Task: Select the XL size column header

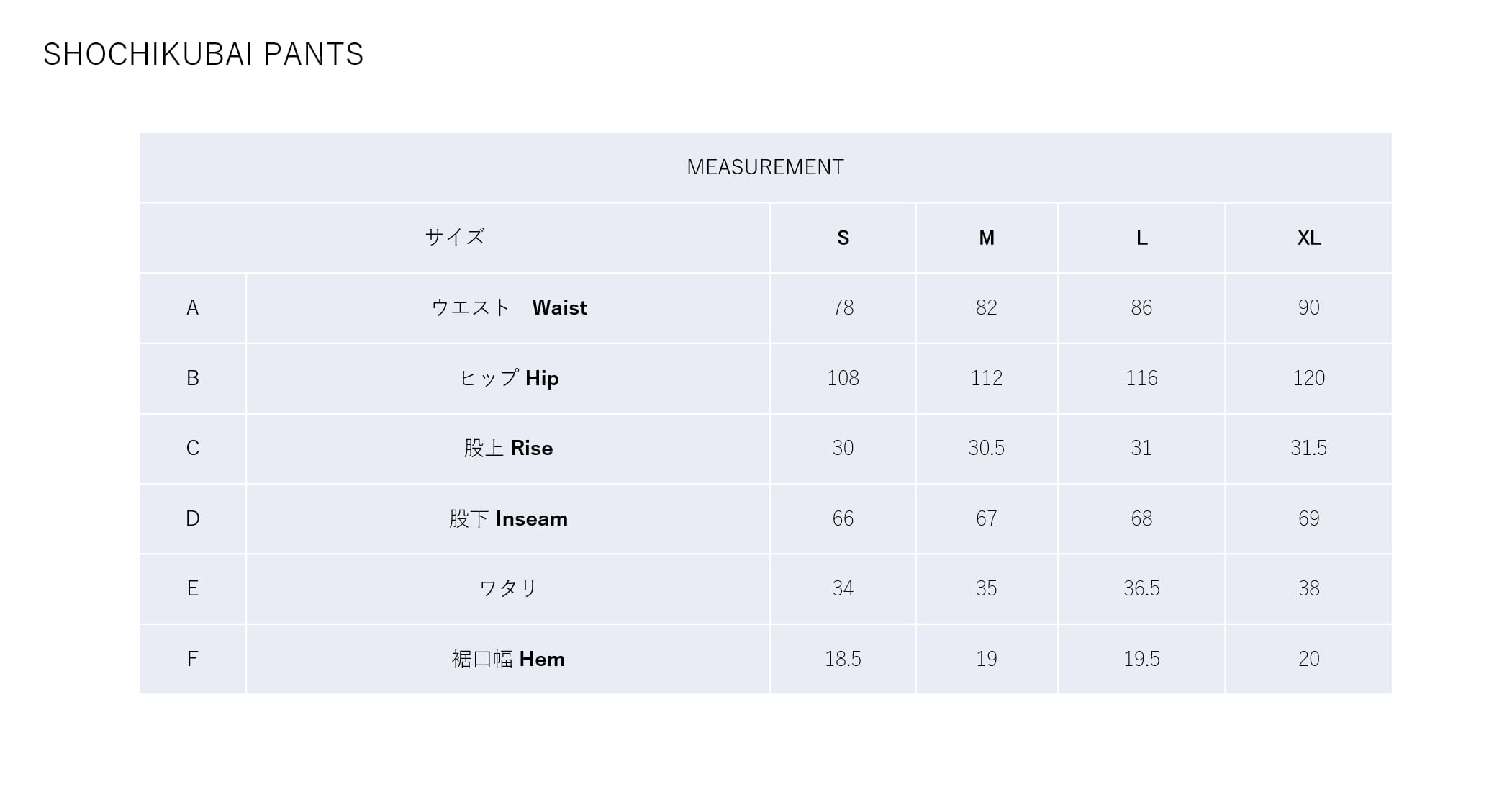Action: pos(1308,238)
